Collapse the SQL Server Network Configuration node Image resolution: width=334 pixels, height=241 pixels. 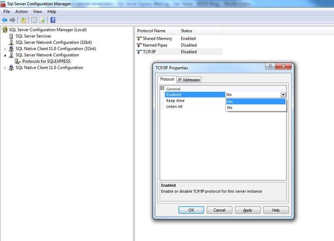coord(5,55)
